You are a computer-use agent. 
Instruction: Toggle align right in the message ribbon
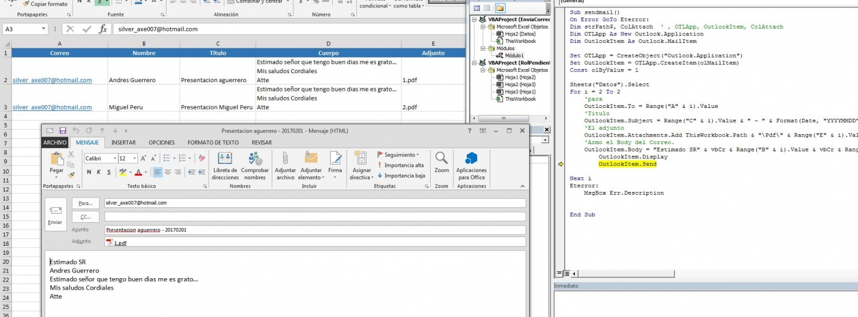(177, 172)
